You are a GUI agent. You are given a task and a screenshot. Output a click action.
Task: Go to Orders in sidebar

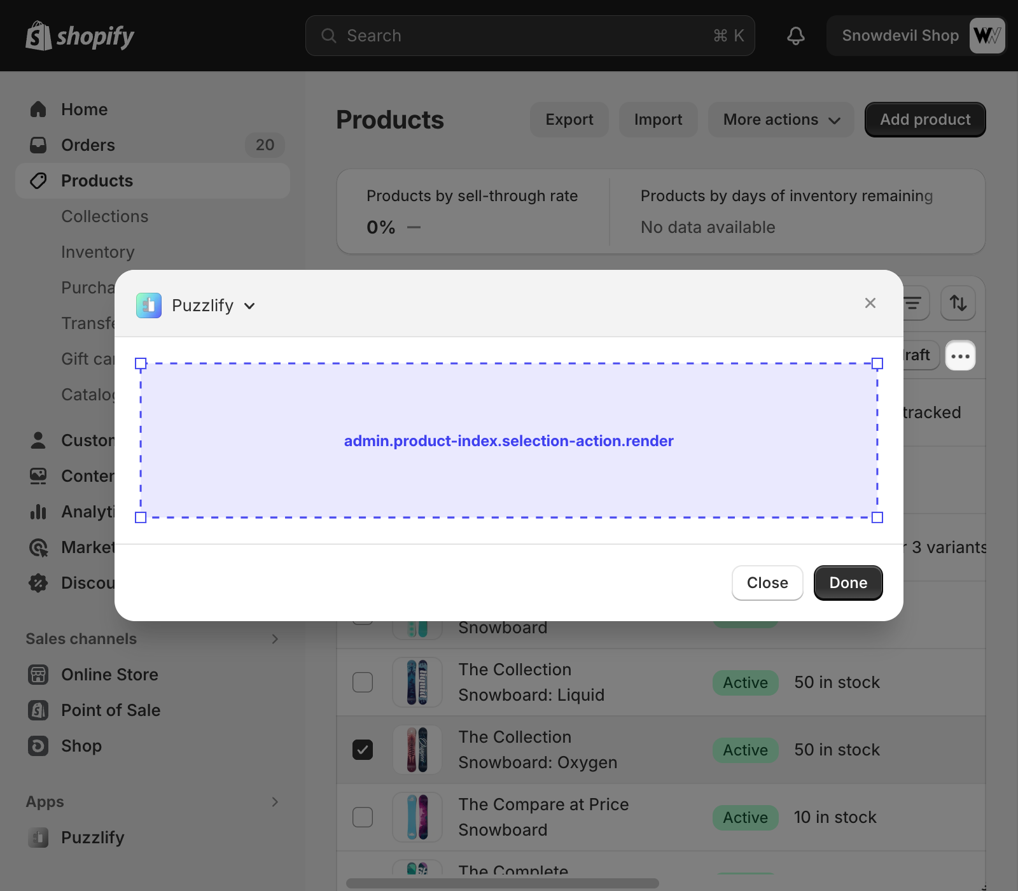(88, 145)
